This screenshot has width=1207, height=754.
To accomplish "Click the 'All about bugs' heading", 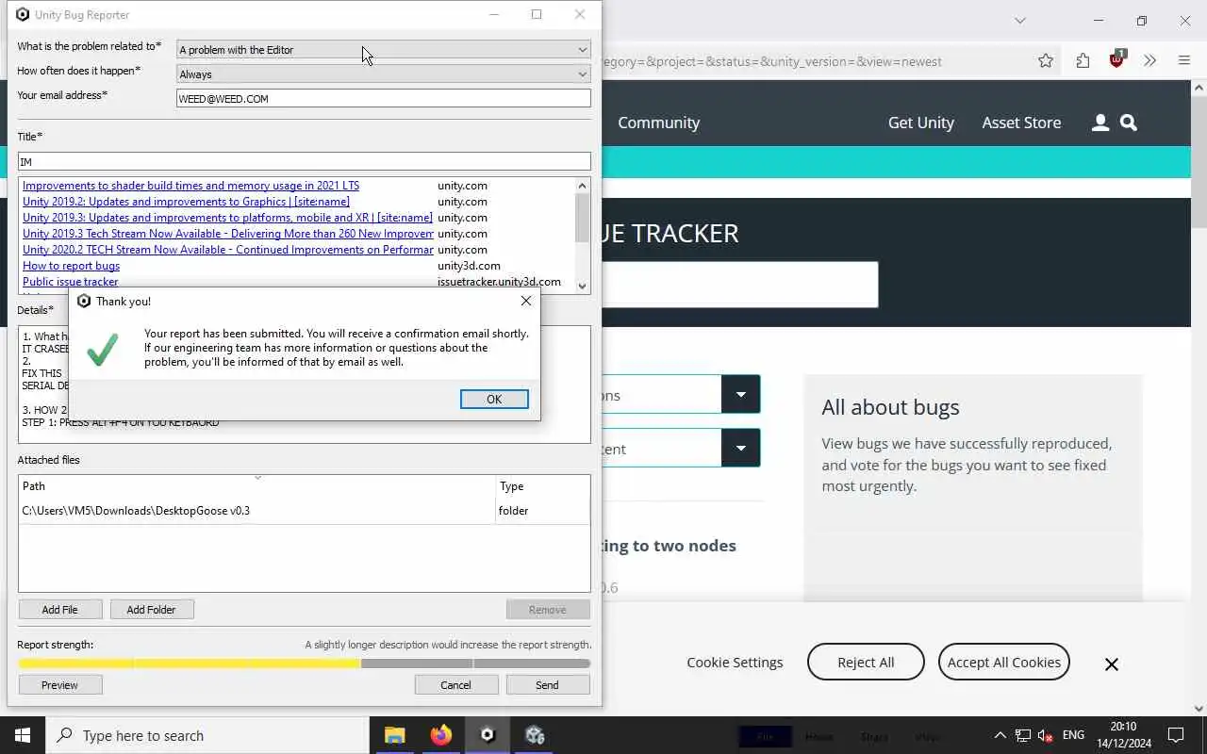I will (x=890, y=407).
